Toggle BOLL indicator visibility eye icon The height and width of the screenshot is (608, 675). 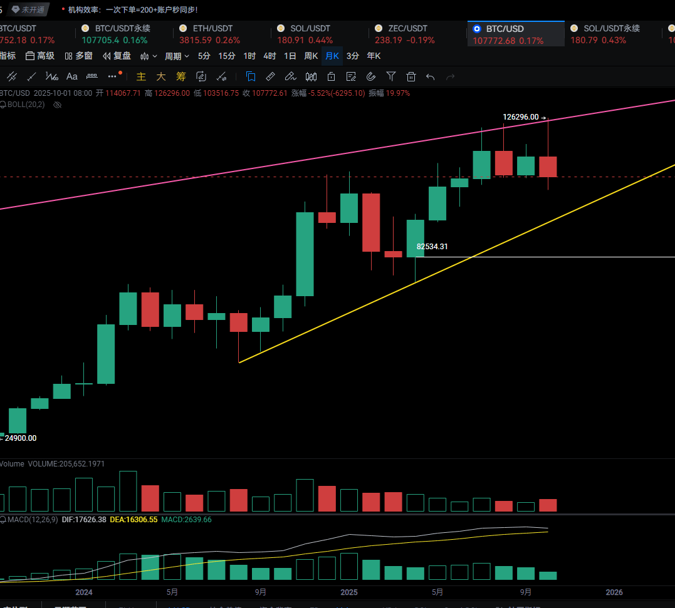click(57, 105)
